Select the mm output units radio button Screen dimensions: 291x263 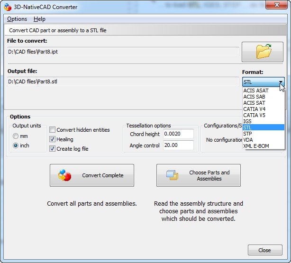(x=16, y=136)
